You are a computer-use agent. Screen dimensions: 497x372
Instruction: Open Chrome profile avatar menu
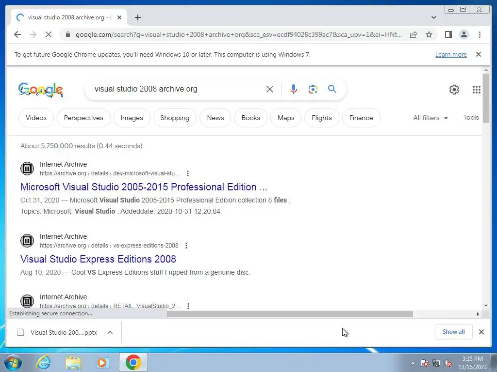pos(464,34)
